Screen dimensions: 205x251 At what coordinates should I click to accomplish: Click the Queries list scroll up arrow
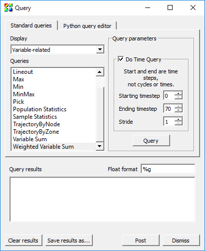tap(100, 72)
